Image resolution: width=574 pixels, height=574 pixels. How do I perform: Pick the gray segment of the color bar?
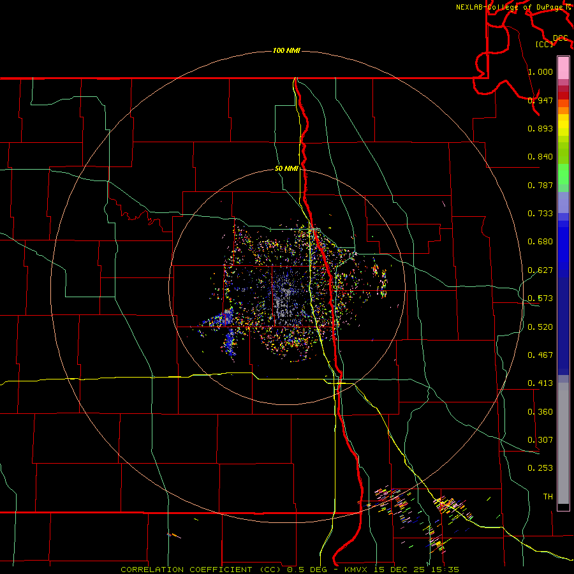pyautogui.click(x=563, y=443)
